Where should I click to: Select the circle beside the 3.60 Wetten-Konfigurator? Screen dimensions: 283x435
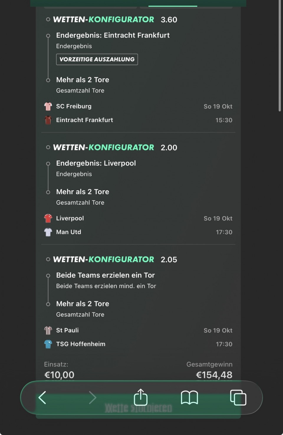[x=48, y=20]
